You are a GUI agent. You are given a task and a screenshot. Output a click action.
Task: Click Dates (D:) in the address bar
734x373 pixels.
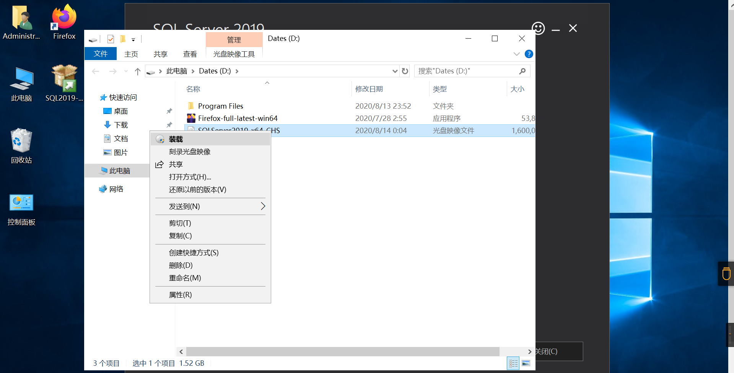[x=215, y=71]
